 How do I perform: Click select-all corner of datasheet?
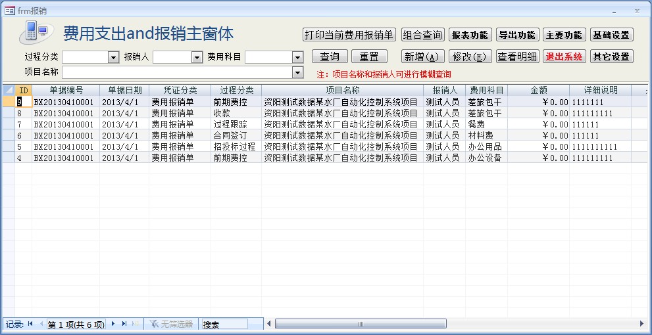9,90
